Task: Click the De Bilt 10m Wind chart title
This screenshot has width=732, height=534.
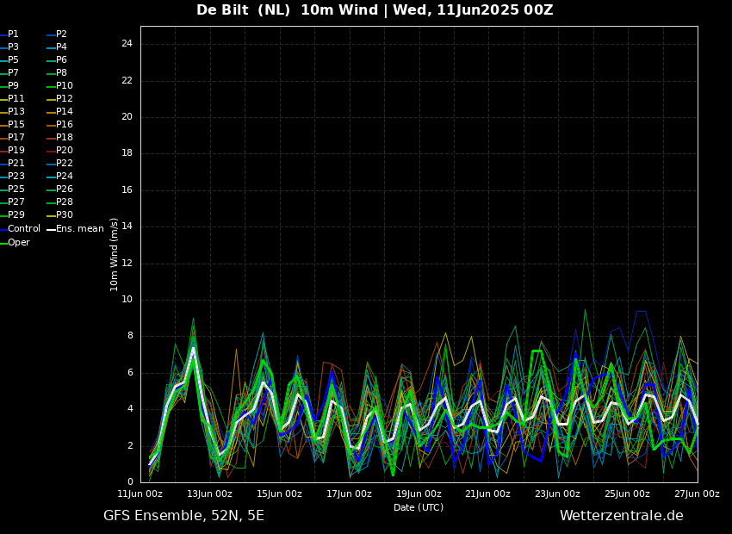Action: click(x=375, y=10)
